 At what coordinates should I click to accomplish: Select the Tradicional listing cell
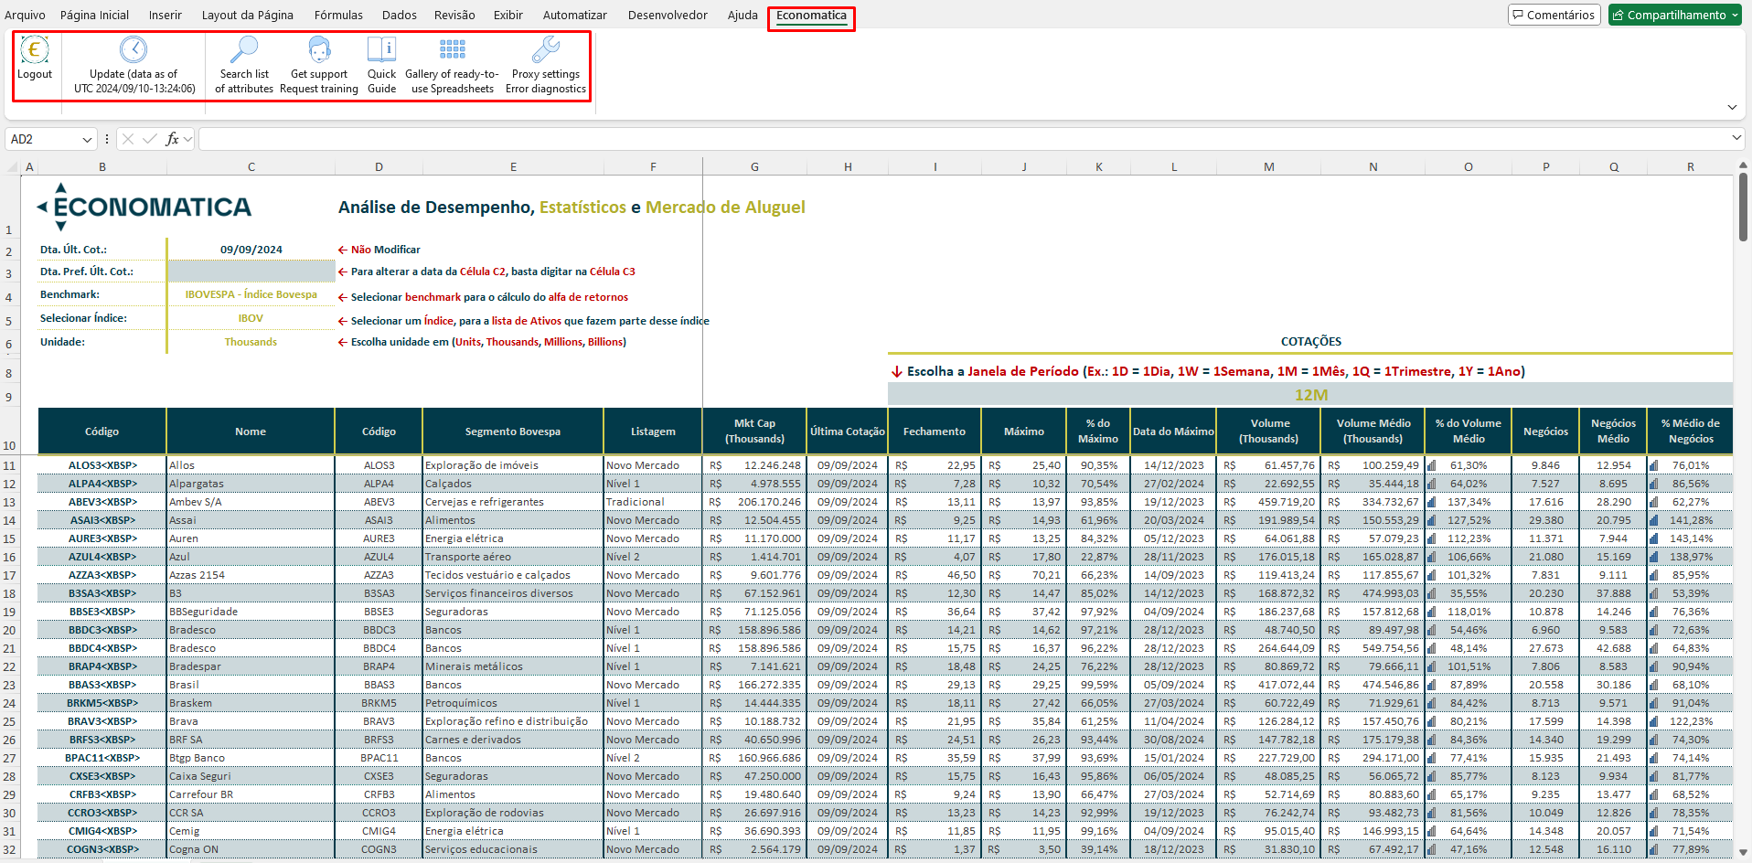pyautogui.click(x=653, y=502)
